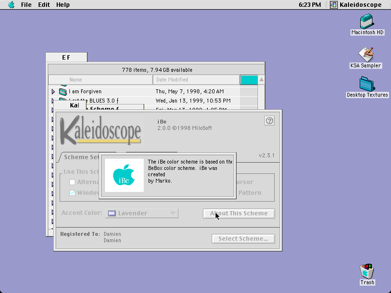Click the 6:23 PM menu bar clock

(x=310, y=5)
